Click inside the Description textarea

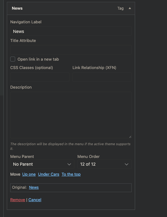point(71,115)
